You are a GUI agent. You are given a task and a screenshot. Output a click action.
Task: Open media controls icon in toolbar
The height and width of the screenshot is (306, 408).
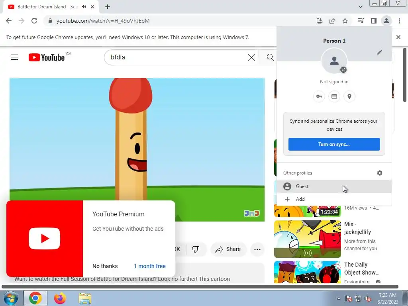click(361, 21)
